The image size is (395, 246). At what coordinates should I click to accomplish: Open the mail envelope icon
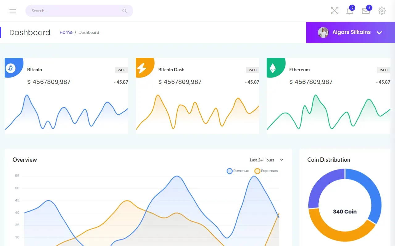[x=366, y=11]
